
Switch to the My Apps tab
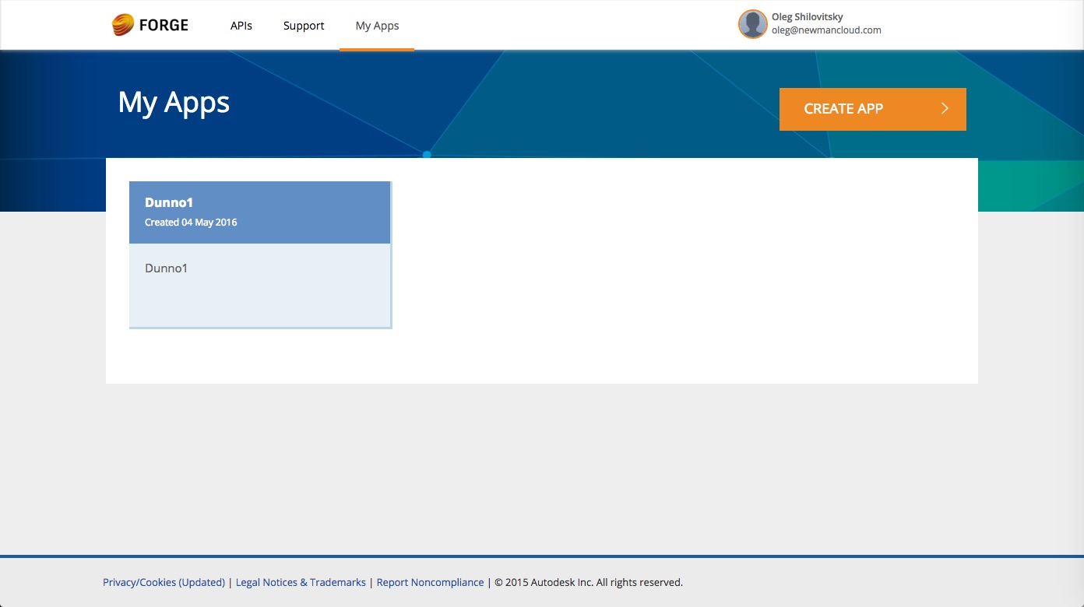tap(377, 25)
